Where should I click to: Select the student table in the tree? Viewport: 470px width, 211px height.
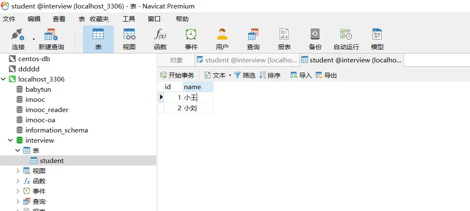51,161
